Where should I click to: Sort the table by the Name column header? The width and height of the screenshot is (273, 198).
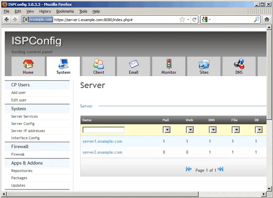pyautogui.click(x=87, y=120)
